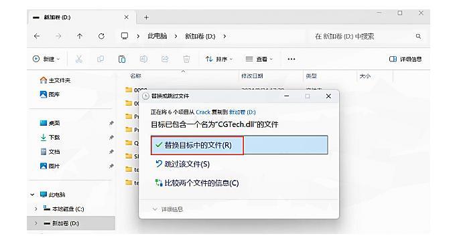Open the 新建 dropdown menu

(46, 59)
